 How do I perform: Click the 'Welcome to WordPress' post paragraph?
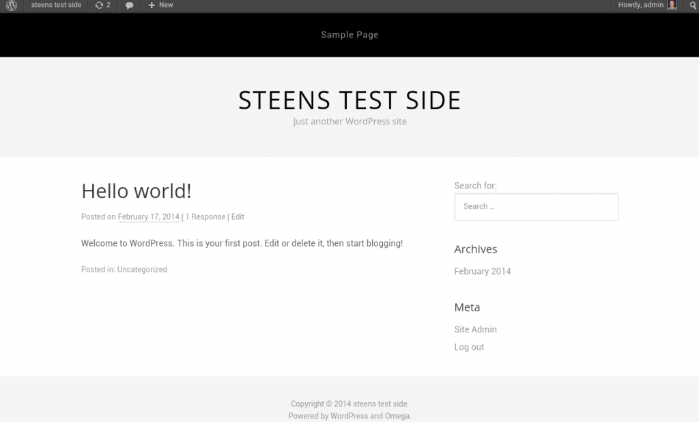click(x=242, y=243)
